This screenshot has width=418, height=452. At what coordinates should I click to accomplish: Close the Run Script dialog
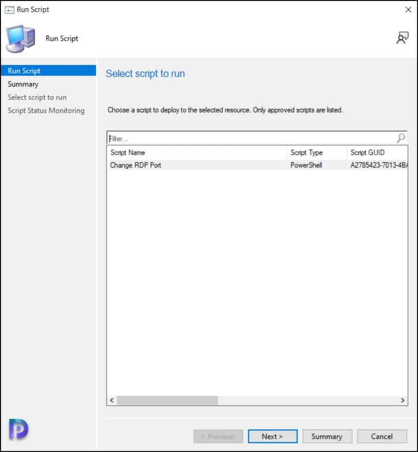pyautogui.click(x=408, y=10)
